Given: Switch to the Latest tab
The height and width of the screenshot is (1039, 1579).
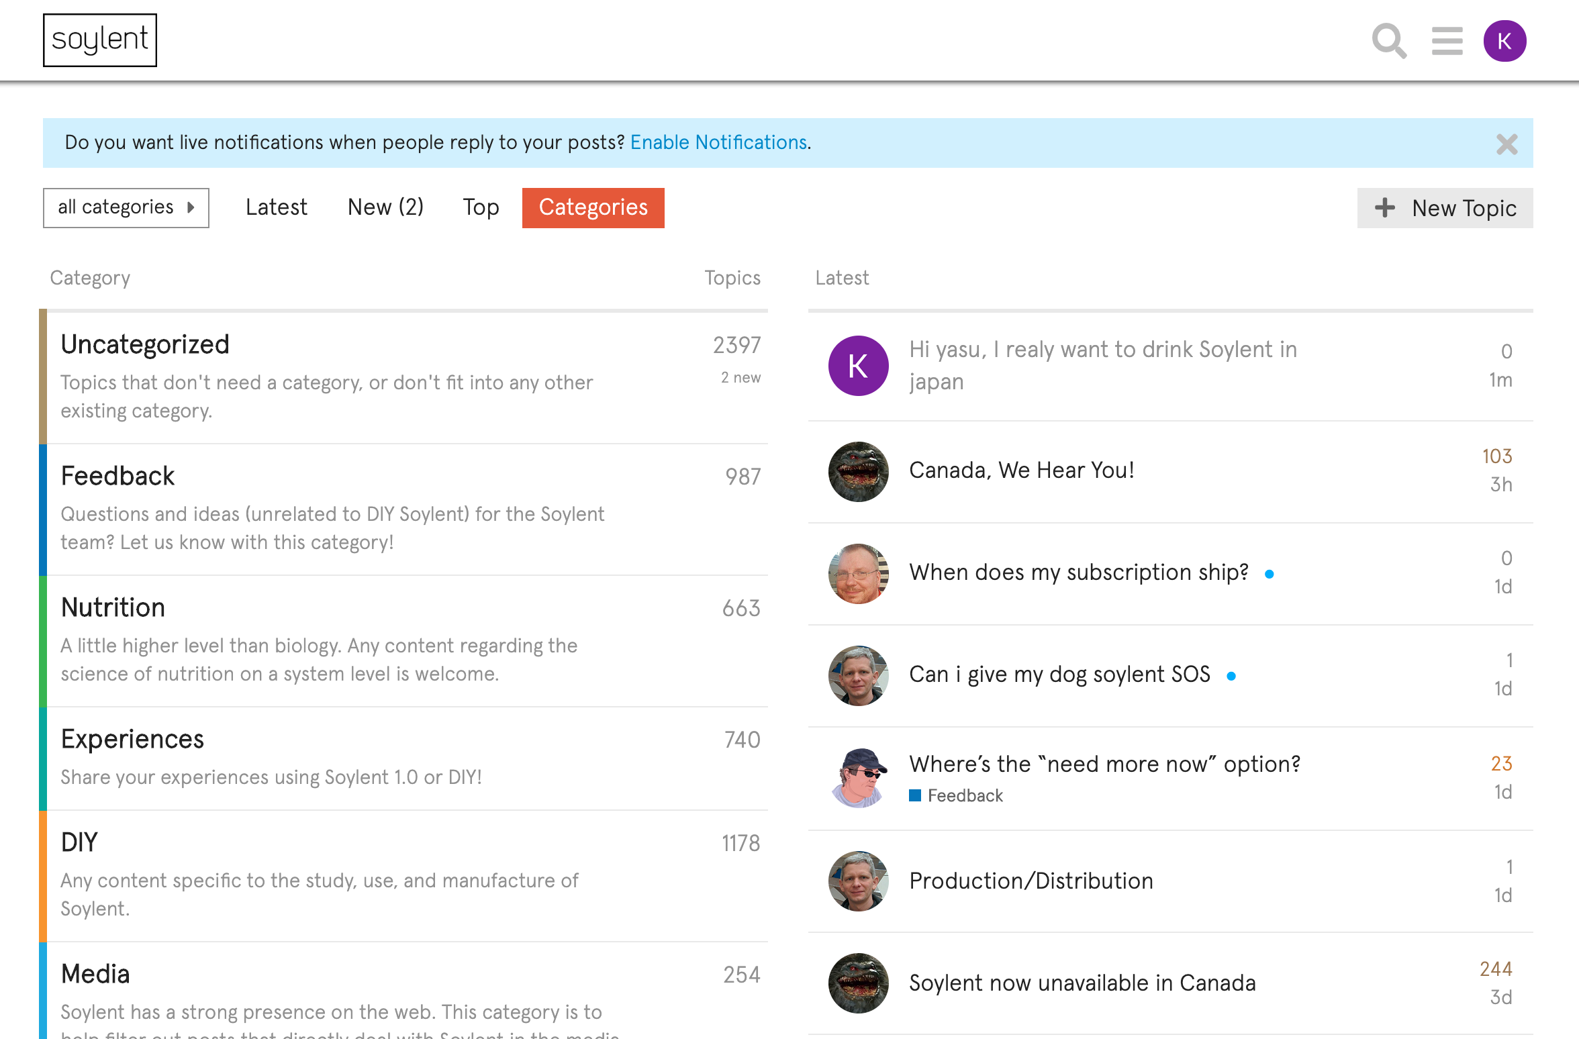Looking at the screenshot, I should (276, 207).
